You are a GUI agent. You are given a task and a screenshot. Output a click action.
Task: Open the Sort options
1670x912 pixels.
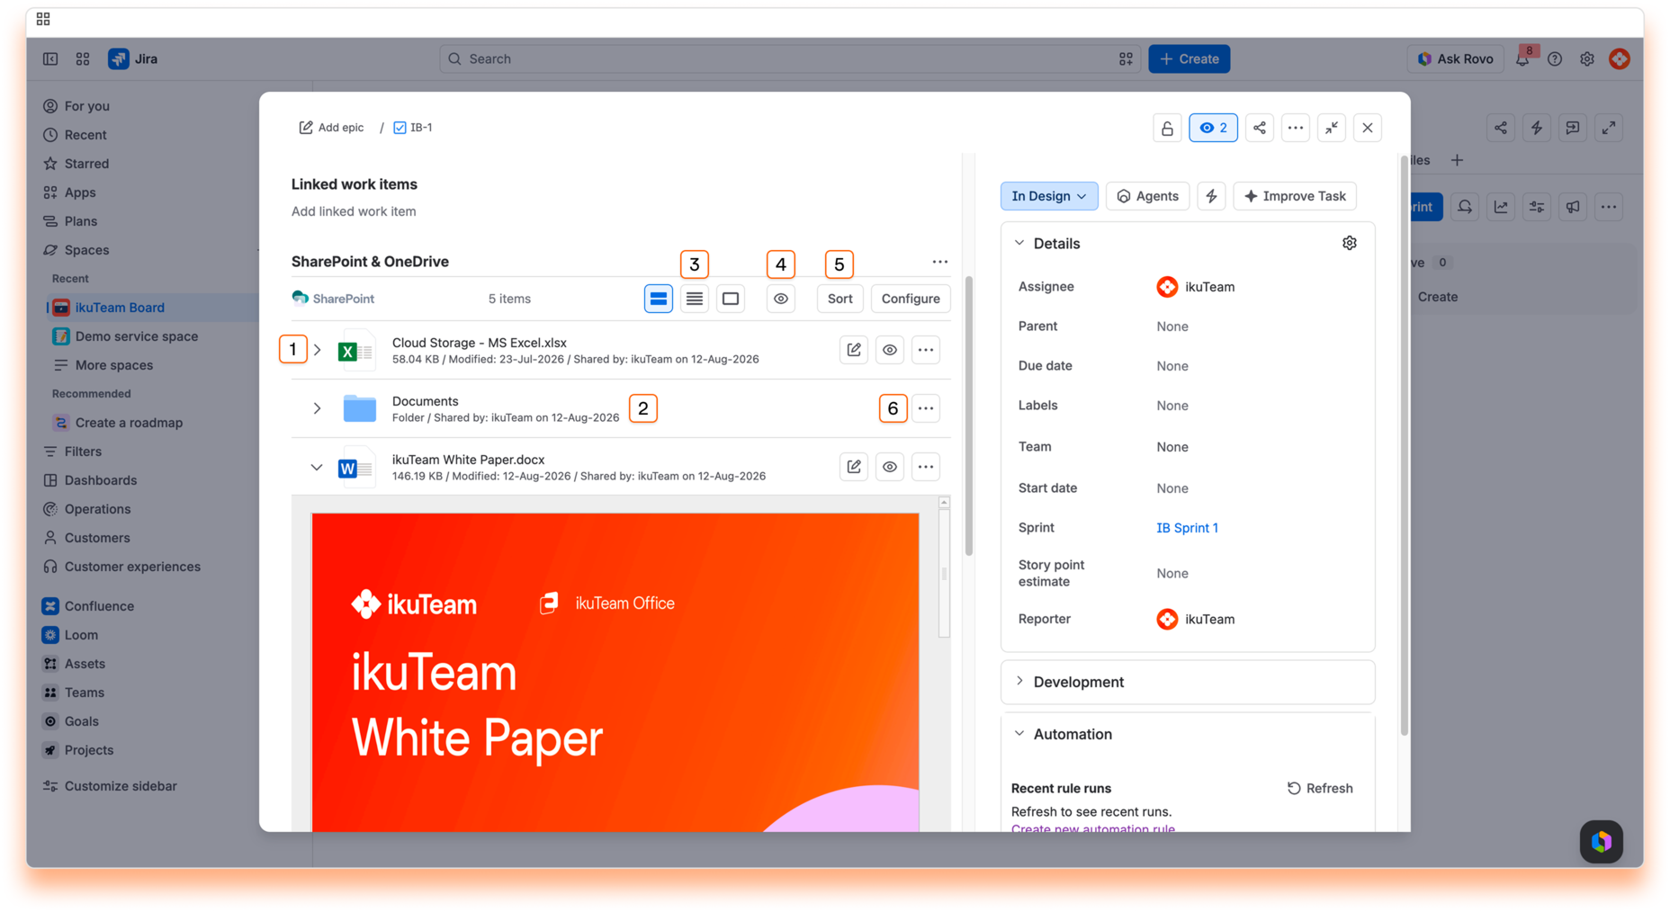click(839, 299)
